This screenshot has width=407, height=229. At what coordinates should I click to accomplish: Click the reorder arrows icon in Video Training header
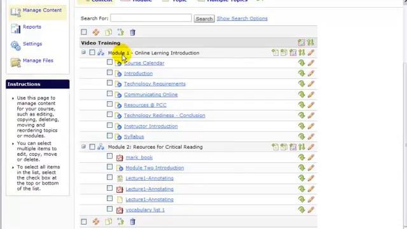click(x=310, y=43)
